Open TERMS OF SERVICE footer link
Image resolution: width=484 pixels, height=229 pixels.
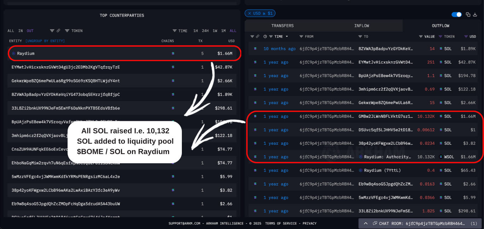pos(282,223)
